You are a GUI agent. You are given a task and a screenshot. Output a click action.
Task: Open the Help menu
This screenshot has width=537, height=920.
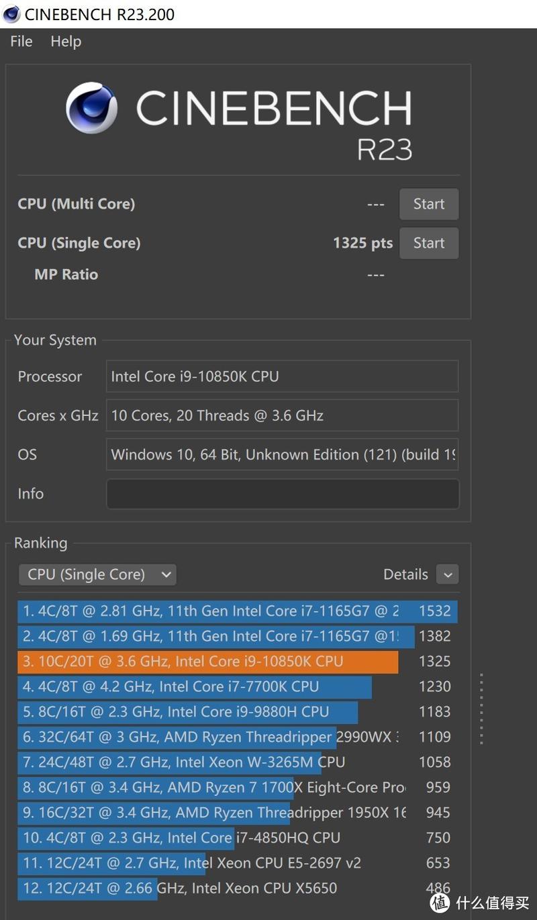66,41
